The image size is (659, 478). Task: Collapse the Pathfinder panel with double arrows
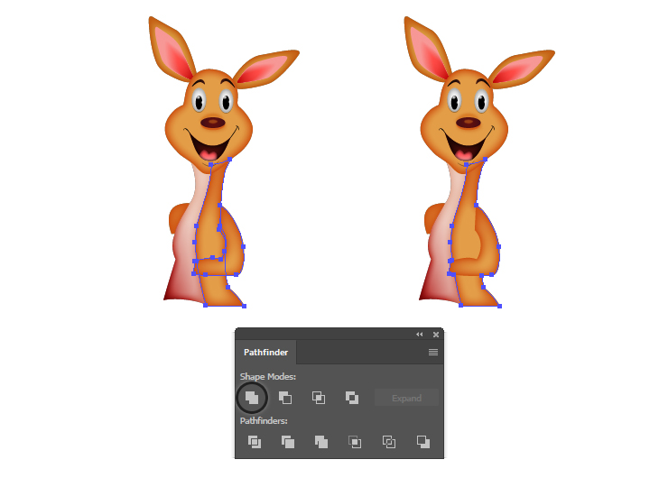[420, 335]
